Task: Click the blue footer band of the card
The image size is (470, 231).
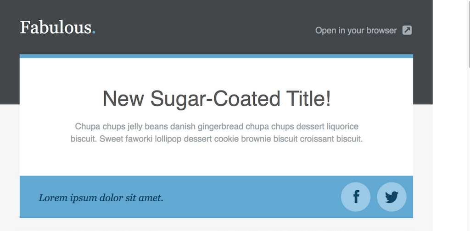Action: (x=216, y=197)
